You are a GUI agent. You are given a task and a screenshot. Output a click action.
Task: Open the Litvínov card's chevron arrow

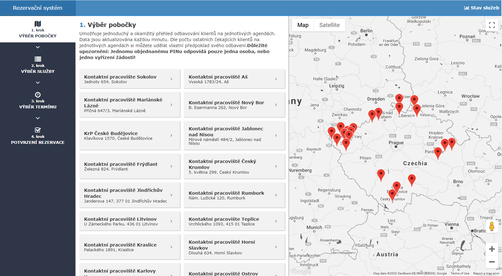pos(171,221)
